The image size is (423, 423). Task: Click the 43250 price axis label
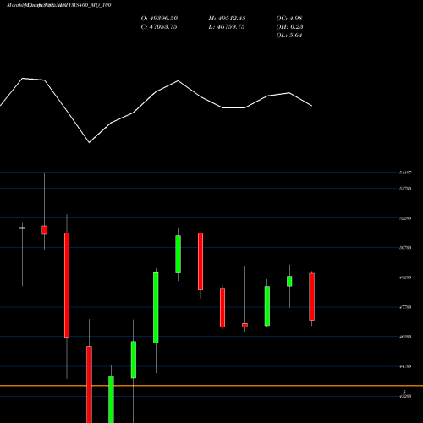tap(405, 396)
